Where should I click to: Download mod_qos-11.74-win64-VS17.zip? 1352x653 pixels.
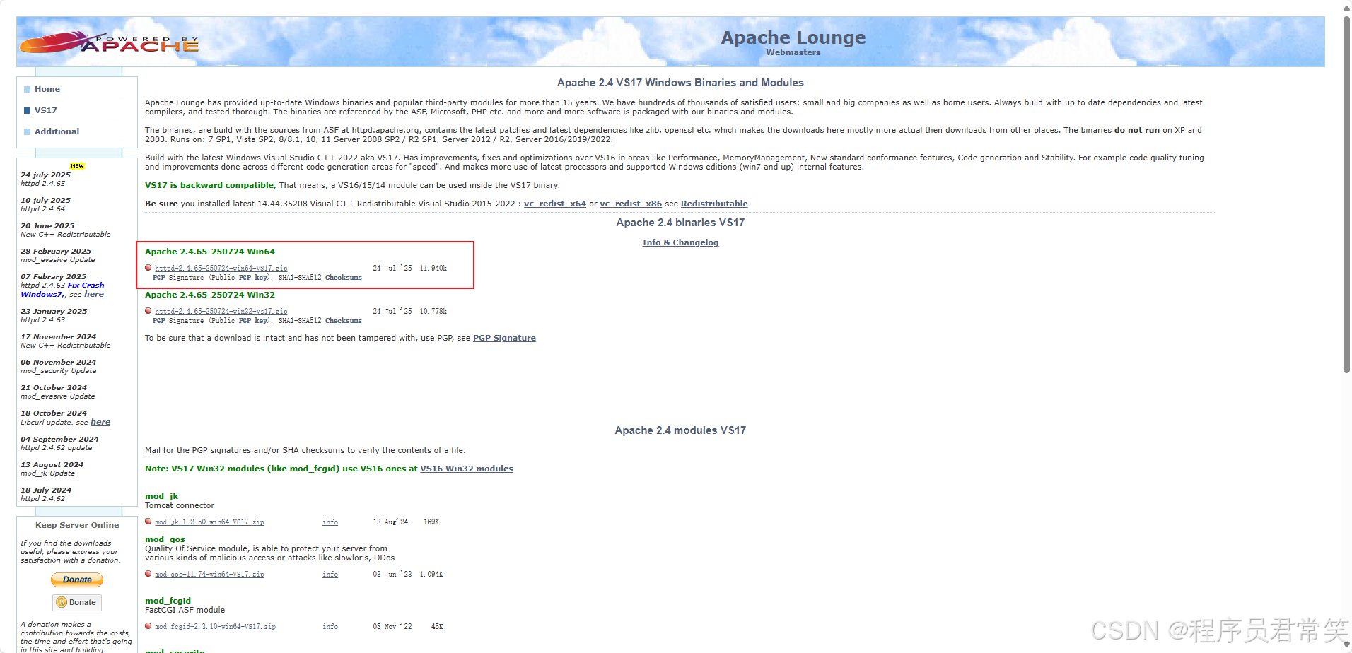click(x=209, y=575)
